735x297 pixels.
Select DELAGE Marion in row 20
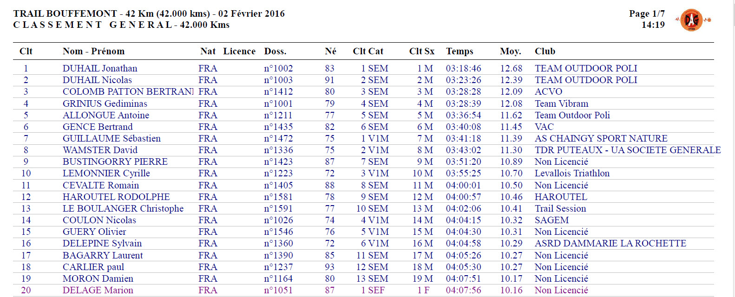(98, 290)
